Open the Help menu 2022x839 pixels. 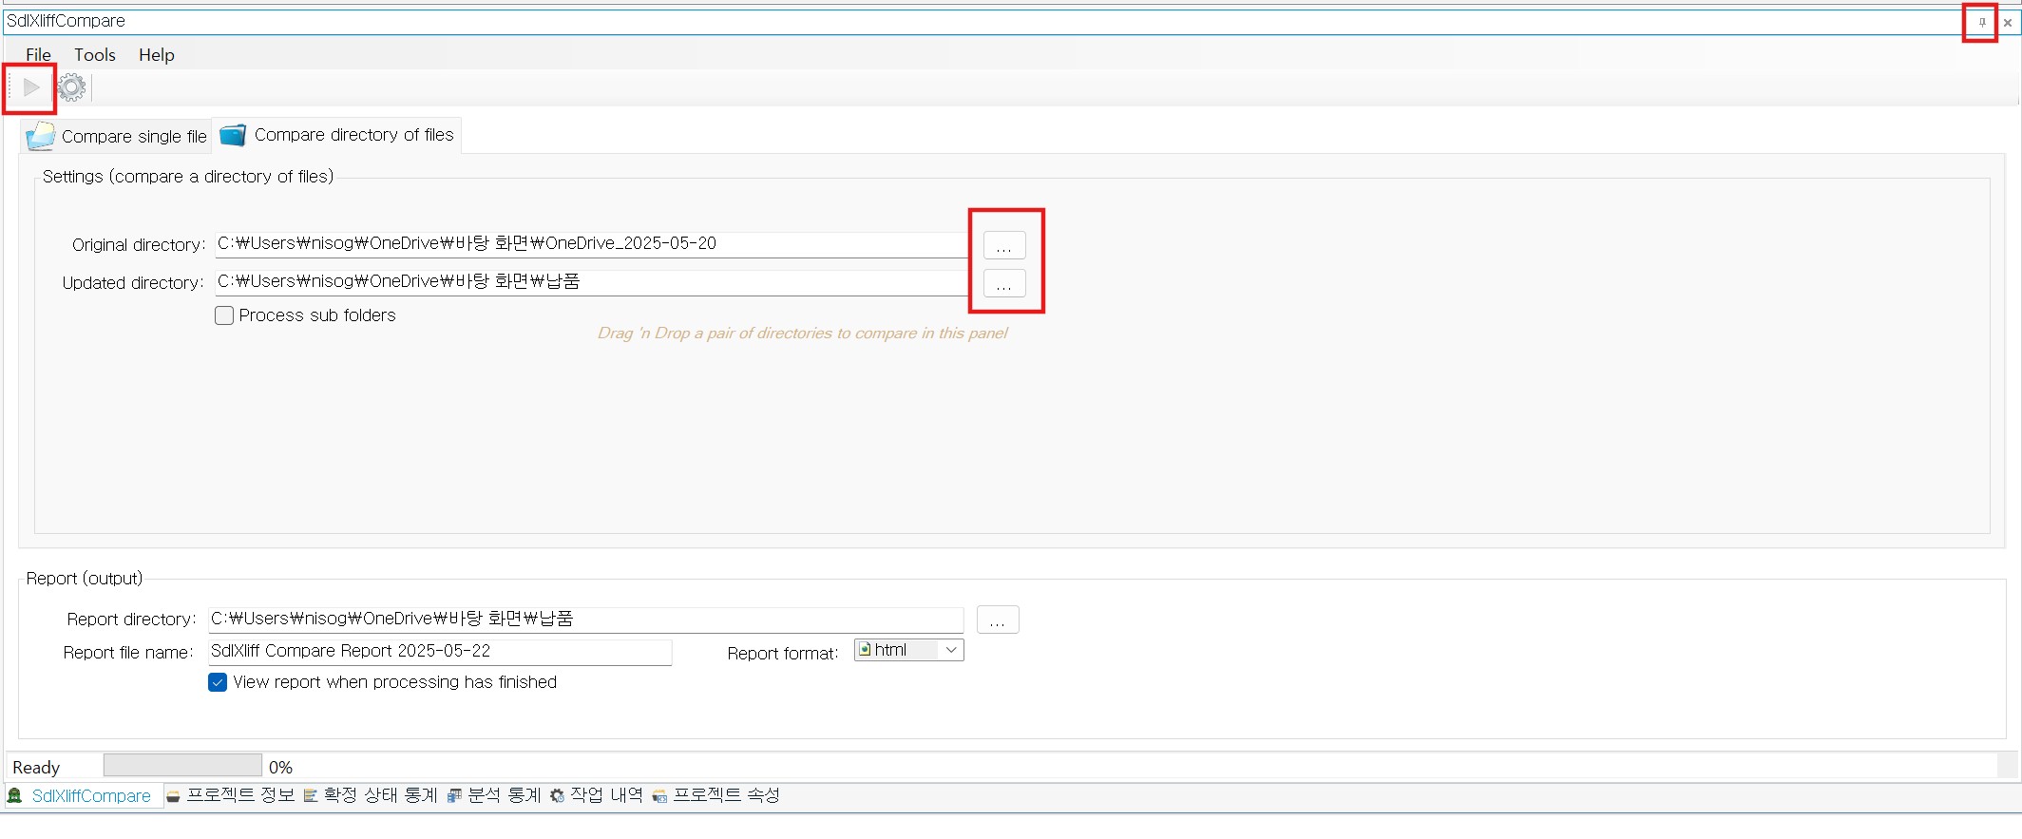[157, 55]
